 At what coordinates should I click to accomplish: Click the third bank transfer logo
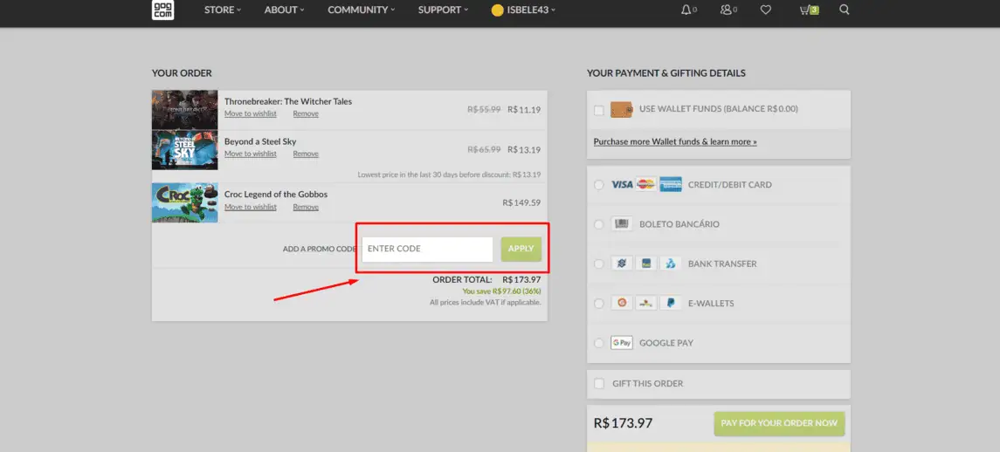pos(670,264)
